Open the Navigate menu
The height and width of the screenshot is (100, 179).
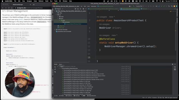[29, 1]
